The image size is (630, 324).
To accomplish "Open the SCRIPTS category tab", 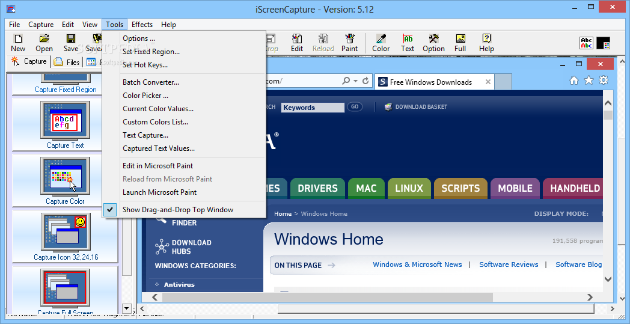I will [x=460, y=188].
